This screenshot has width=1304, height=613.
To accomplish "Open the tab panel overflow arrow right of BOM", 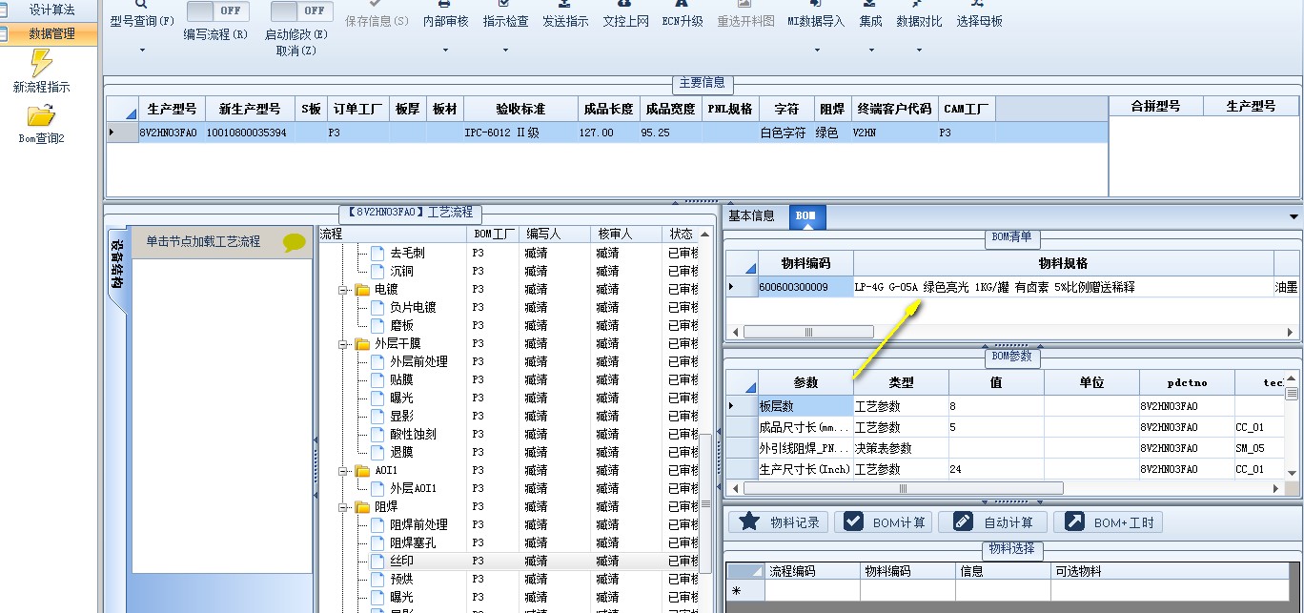I will (x=1294, y=217).
